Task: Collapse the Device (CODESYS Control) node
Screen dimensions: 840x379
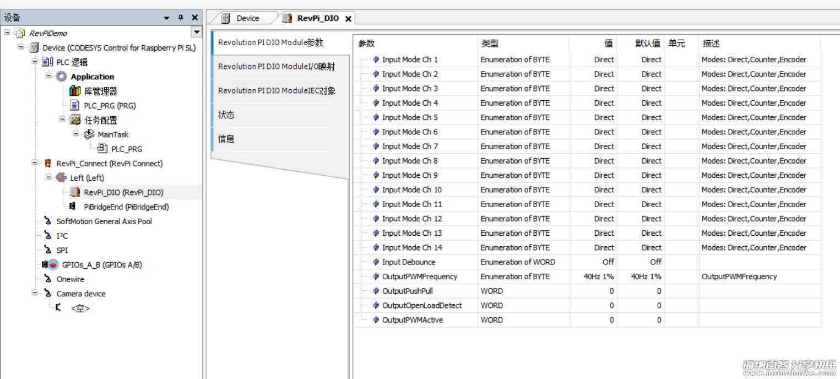Action: click(x=21, y=47)
